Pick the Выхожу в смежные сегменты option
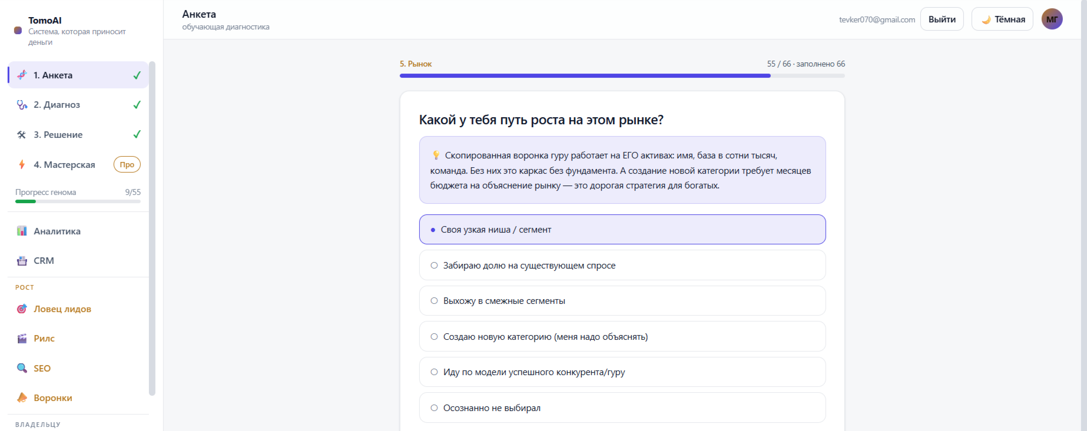The height and width of the screenshot is (431, 1087). point(622,301)
